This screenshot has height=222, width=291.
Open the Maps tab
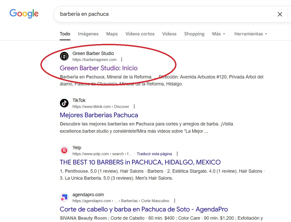click(112, 34)
